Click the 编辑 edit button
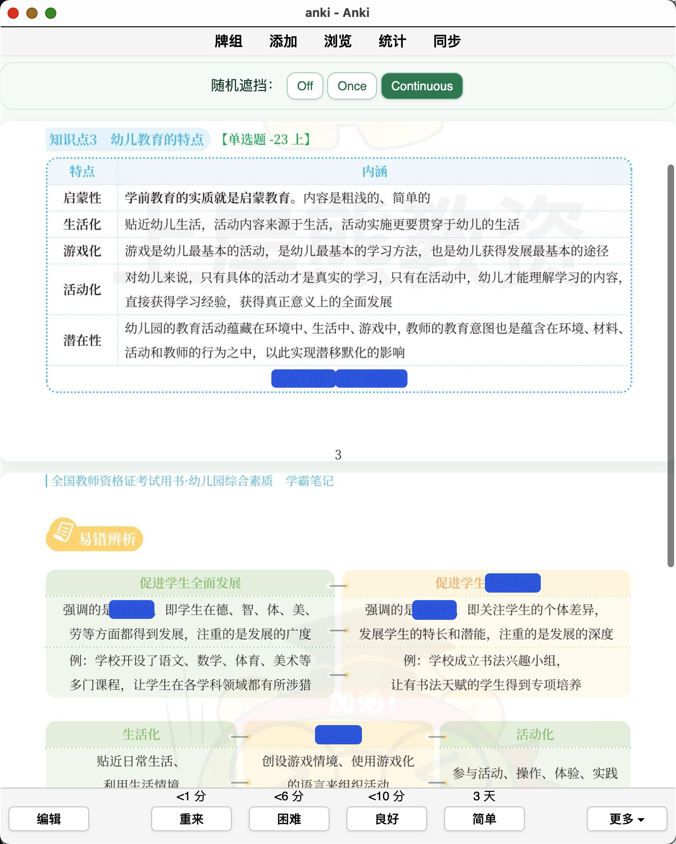 (x=49, y=819)
